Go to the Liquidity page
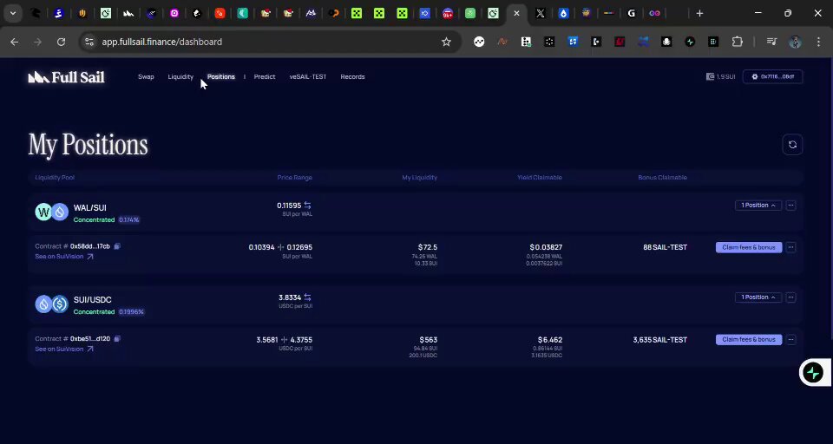The width and height of the screenshot is (833, 444). 180,76
